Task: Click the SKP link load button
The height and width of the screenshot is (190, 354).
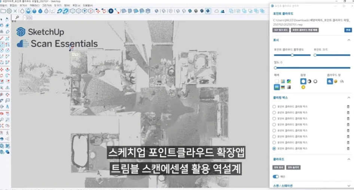Action: click(x=281, y=30)
